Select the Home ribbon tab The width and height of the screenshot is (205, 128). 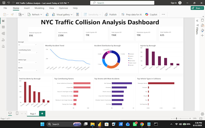[16, 8]
